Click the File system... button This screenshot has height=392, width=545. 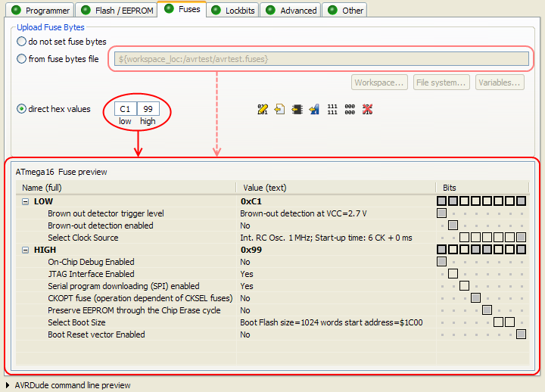pos(441,82)
